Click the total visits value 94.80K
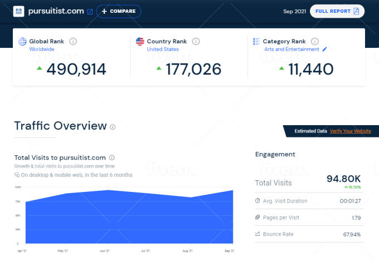The width and height of the screenshot is (379, 262). click(x=343, y=179)
